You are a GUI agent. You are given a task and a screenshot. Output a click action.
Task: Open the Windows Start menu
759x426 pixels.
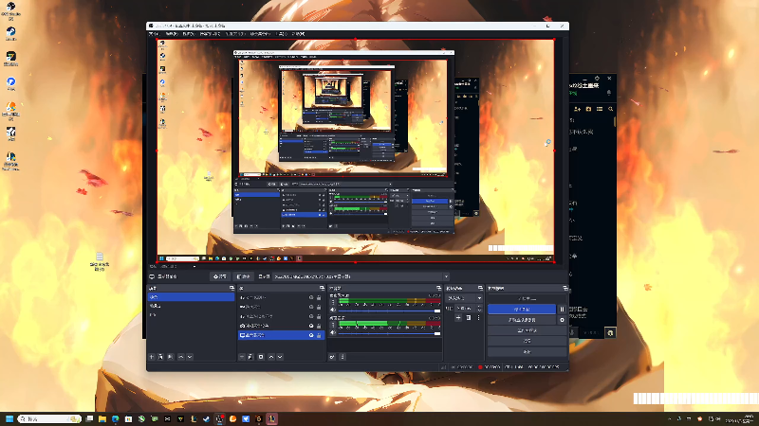(x=9, y=418)
